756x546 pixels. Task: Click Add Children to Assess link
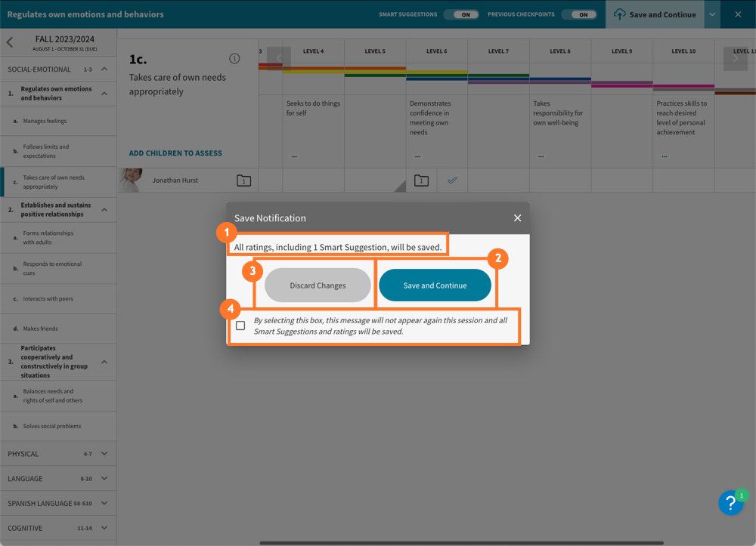point(175,153)
